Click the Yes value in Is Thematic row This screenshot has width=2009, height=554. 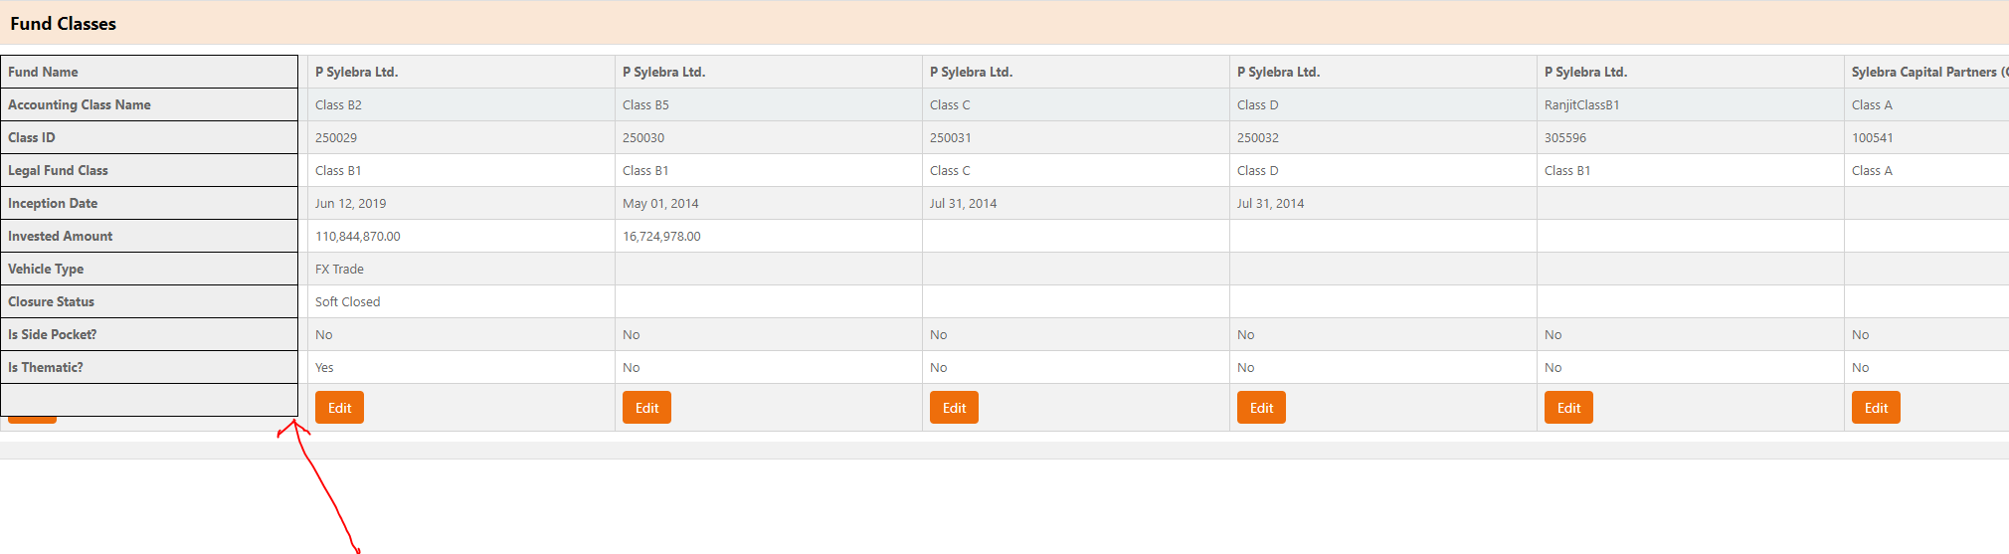tap(324, 367)
